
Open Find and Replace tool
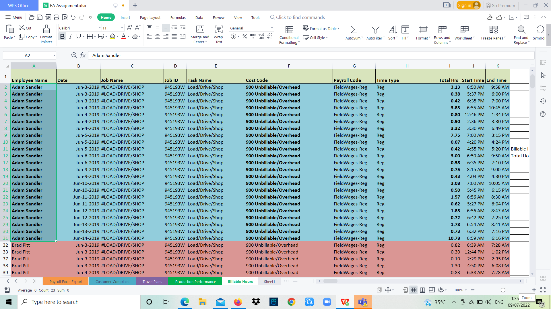point(521,29)
